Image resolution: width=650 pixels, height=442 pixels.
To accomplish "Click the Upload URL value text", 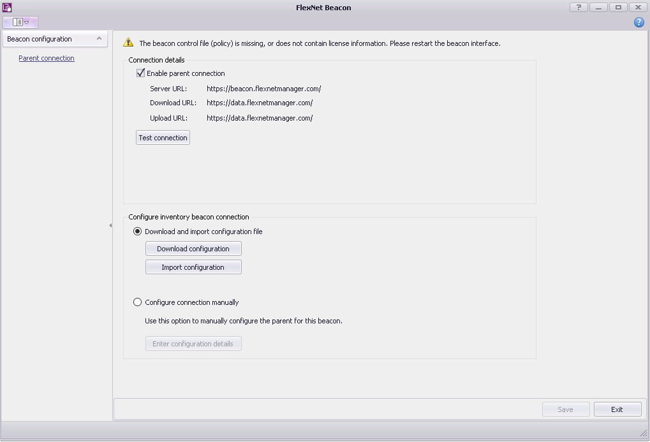I will click(x=260, y=118).
